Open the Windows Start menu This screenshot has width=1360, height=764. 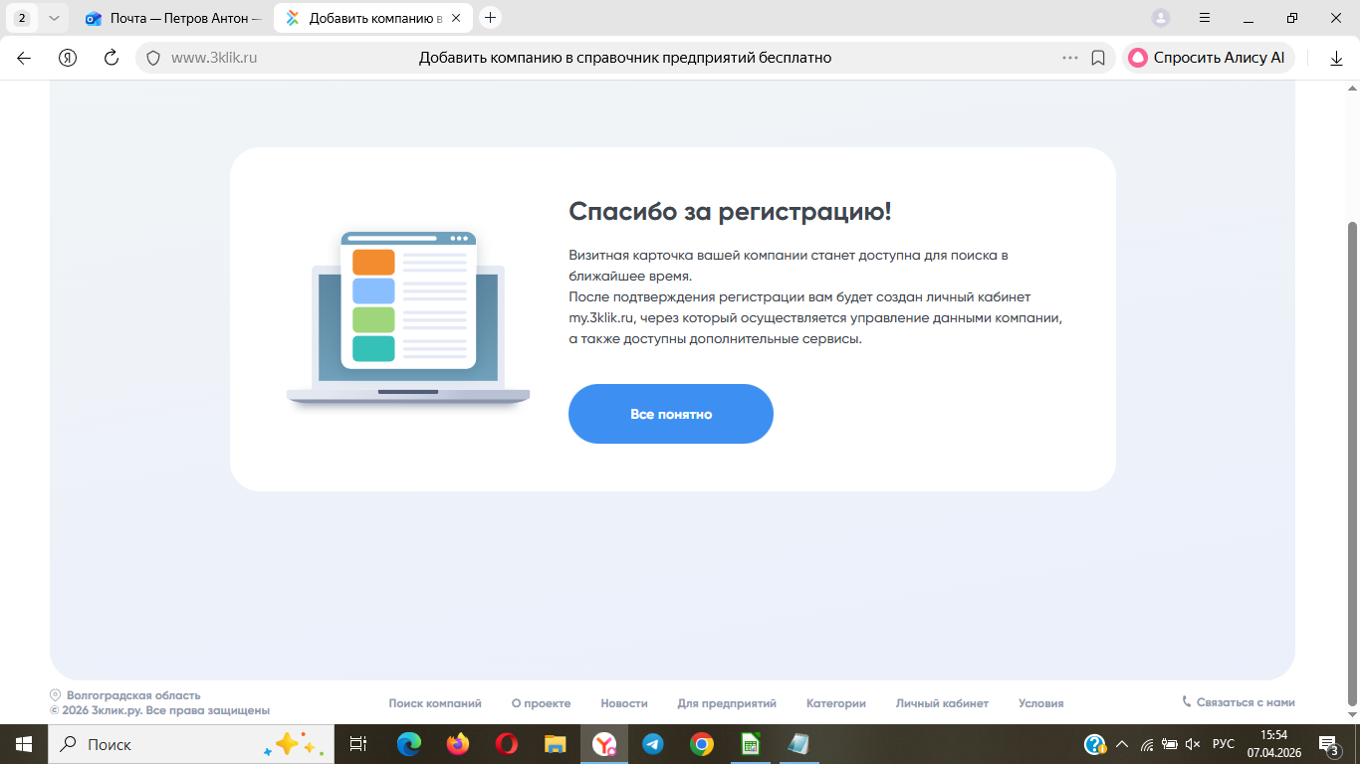pyautogui.click(x=24, y=744)
